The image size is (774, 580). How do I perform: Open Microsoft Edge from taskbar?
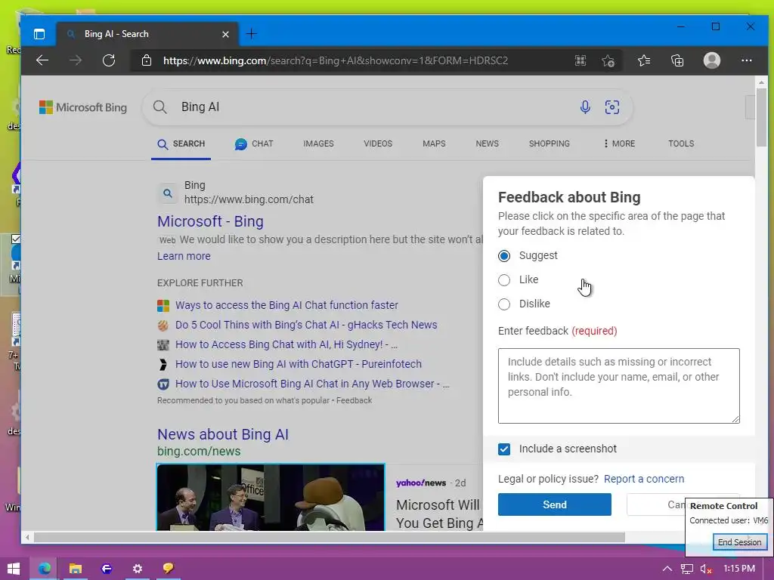[x=45, y=569]
